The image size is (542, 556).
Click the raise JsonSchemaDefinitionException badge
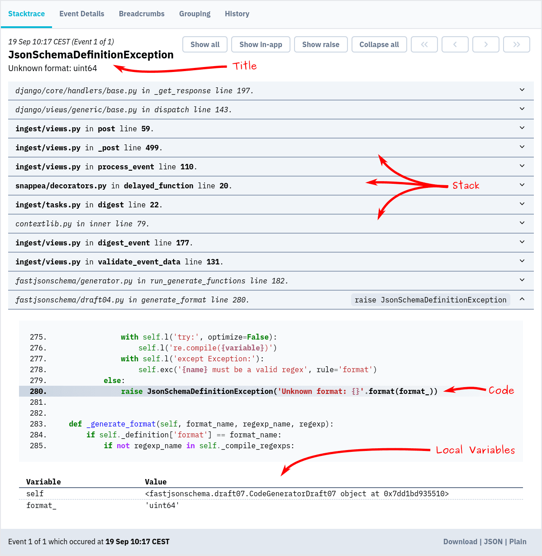click(x=430, y=299)
